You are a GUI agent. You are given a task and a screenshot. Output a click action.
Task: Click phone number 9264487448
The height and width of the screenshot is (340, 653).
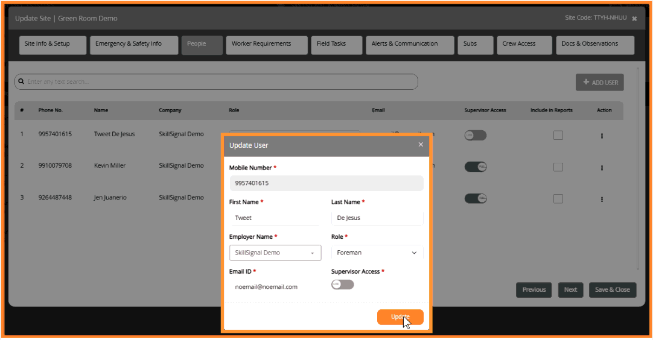click(55, 197)
